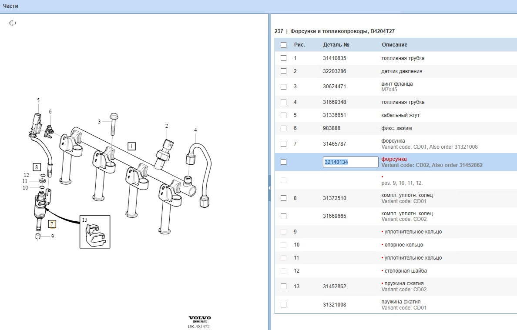The width and height of the screenshot is (517, 330).
Task: Select part number 31452862
Action: point(334,286)
